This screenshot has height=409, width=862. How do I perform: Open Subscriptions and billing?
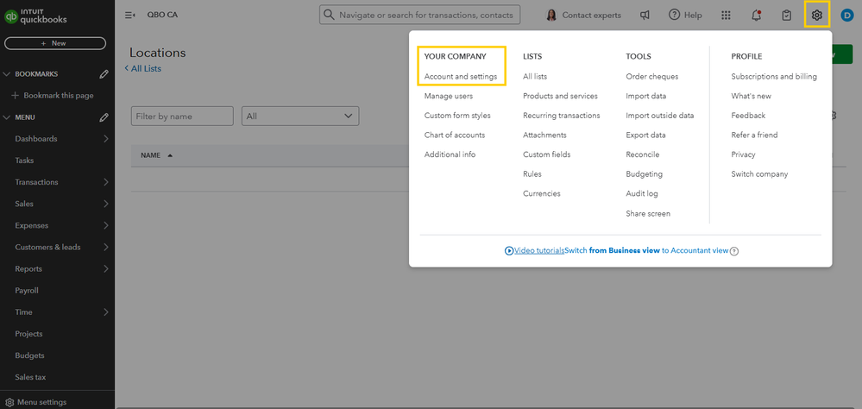point(773,77)
